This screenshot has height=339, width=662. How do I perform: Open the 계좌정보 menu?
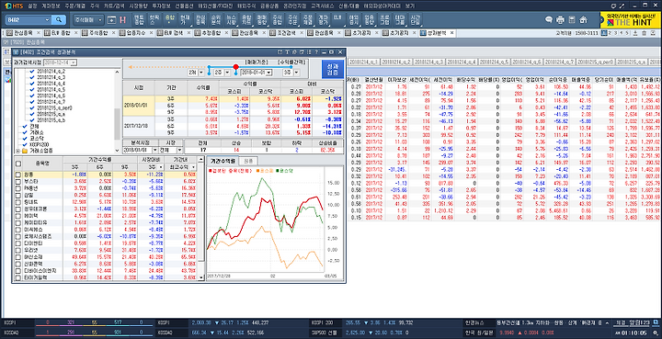pos(51,6)
